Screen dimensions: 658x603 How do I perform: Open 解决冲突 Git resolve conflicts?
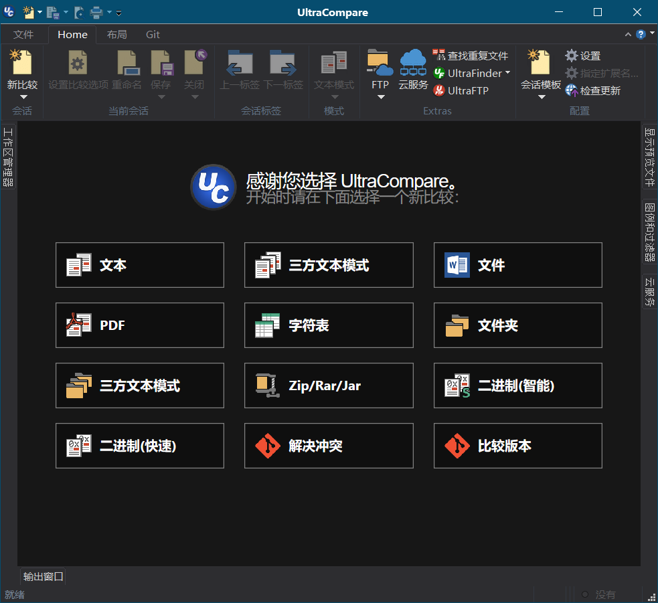(329, 446)
